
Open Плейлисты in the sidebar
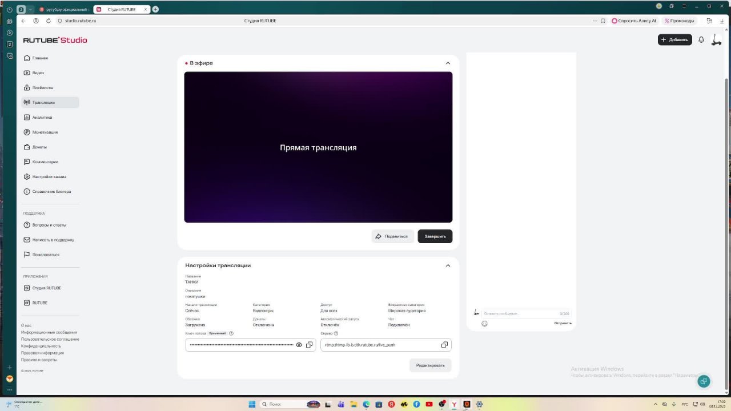click(x=50, y=88)
